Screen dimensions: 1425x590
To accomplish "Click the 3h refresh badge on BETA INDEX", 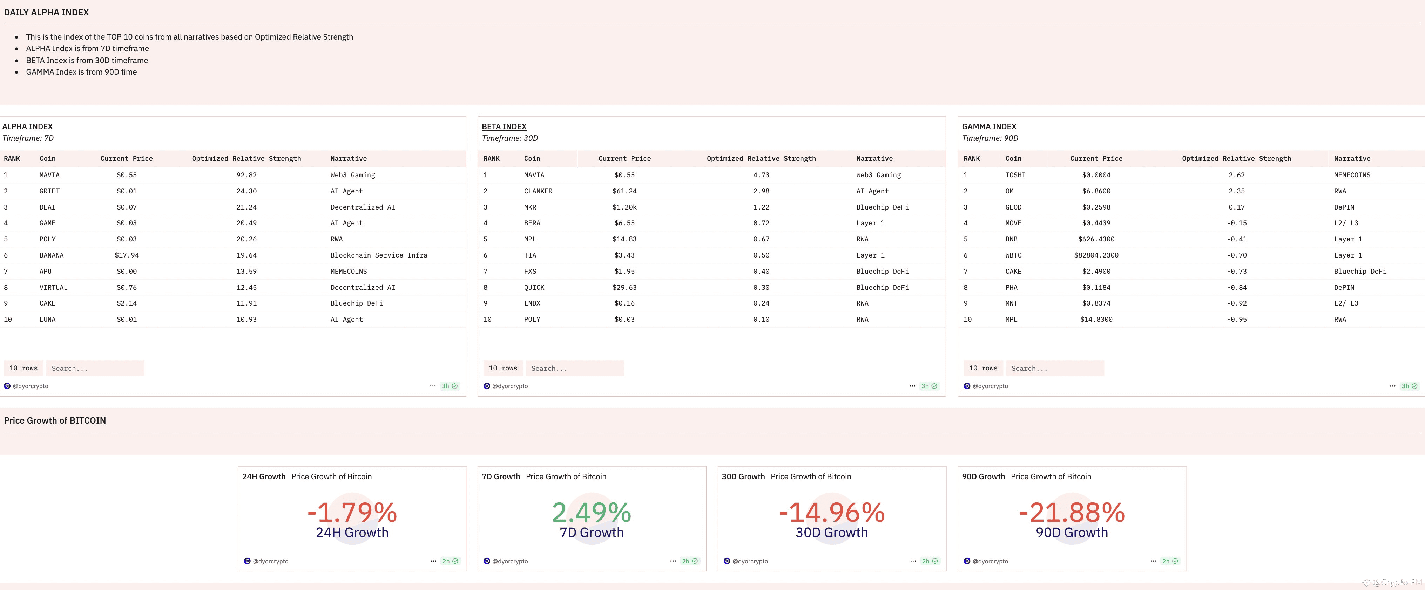I will pos(929,386).
